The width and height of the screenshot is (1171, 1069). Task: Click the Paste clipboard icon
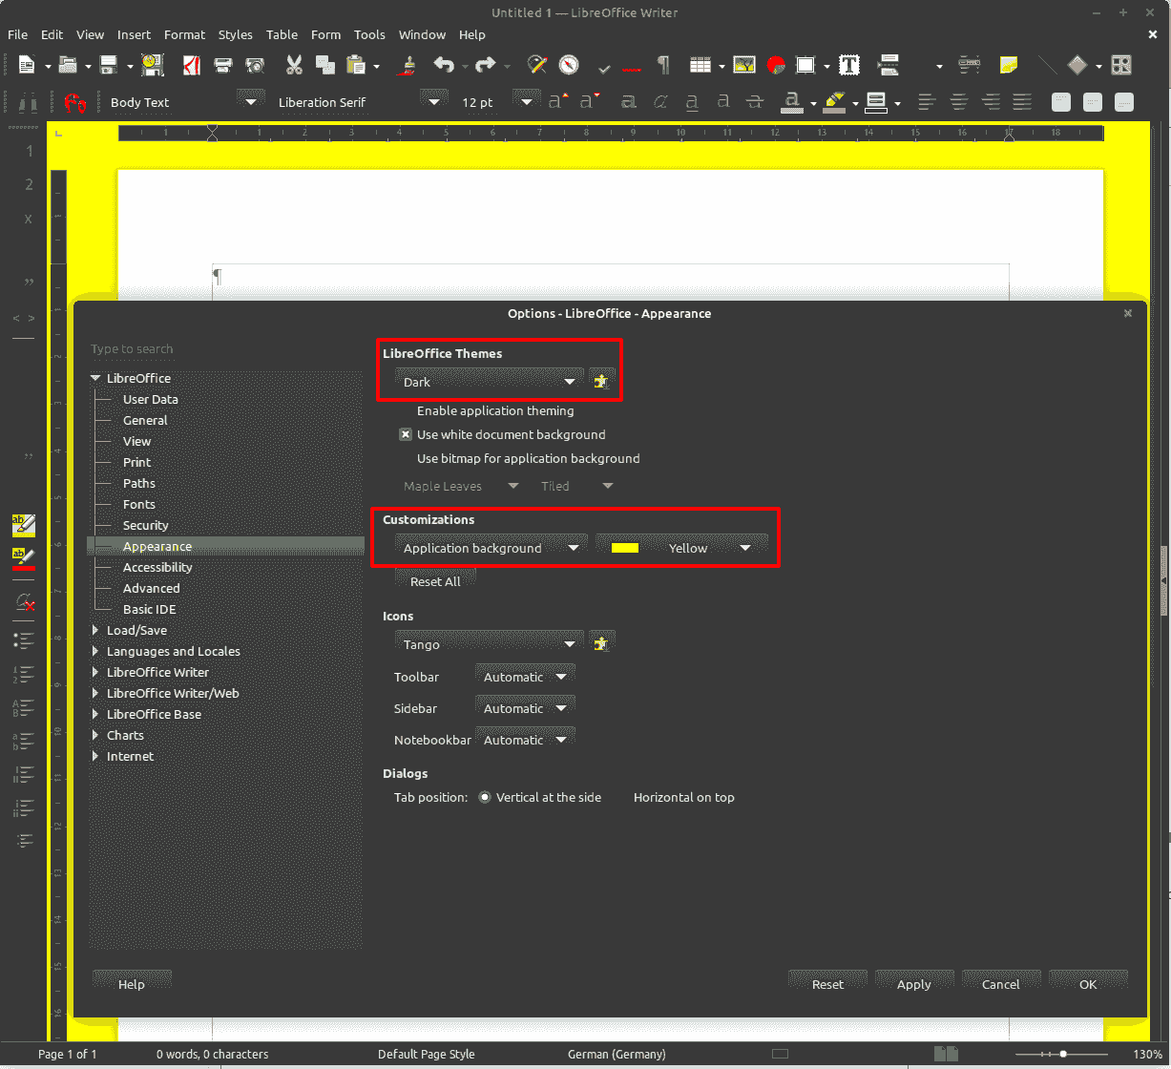[x=357, y=65]
